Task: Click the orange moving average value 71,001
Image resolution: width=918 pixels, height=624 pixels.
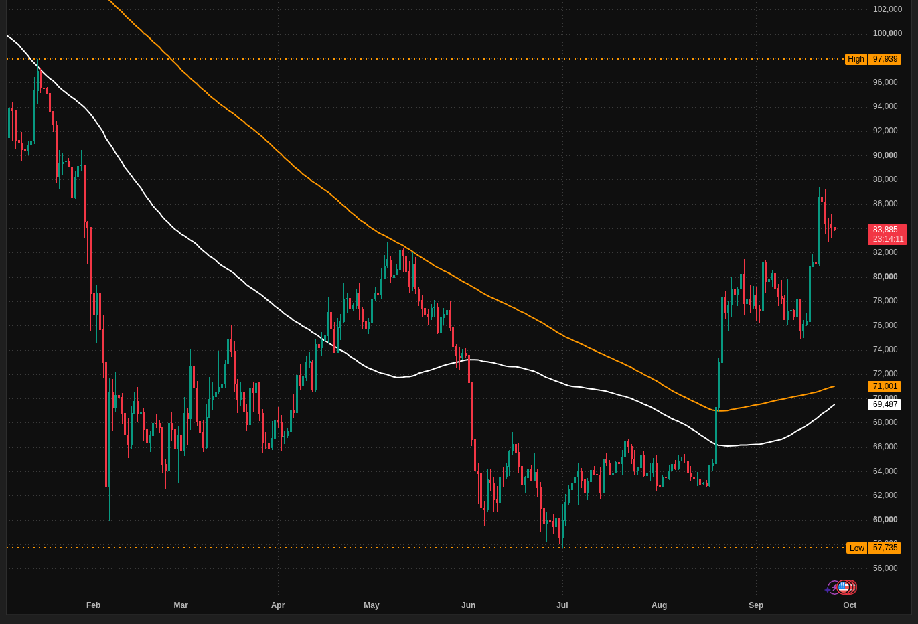Action: click(x=885, y=386)
